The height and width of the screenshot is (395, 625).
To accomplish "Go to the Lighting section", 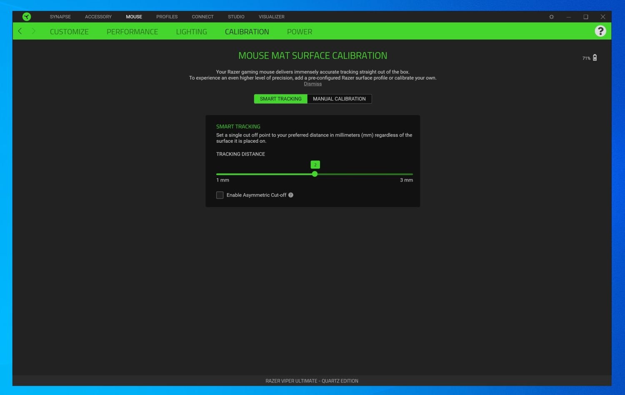I will [192, 32].
